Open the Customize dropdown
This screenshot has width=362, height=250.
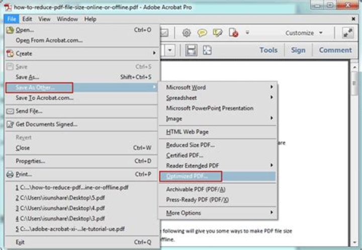point(304,33)
